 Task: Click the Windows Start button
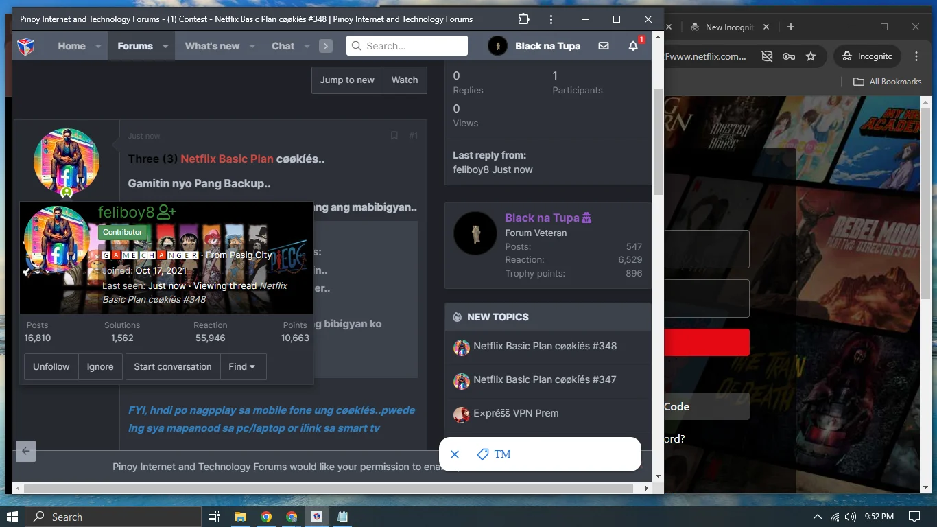coord(13,517)
